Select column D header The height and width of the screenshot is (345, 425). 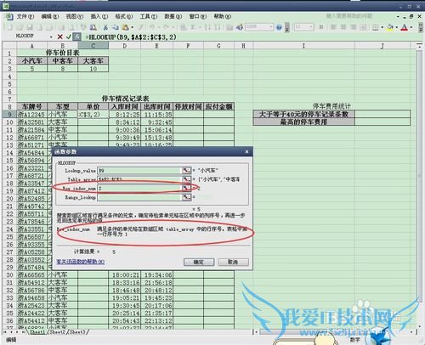point(124,46)
